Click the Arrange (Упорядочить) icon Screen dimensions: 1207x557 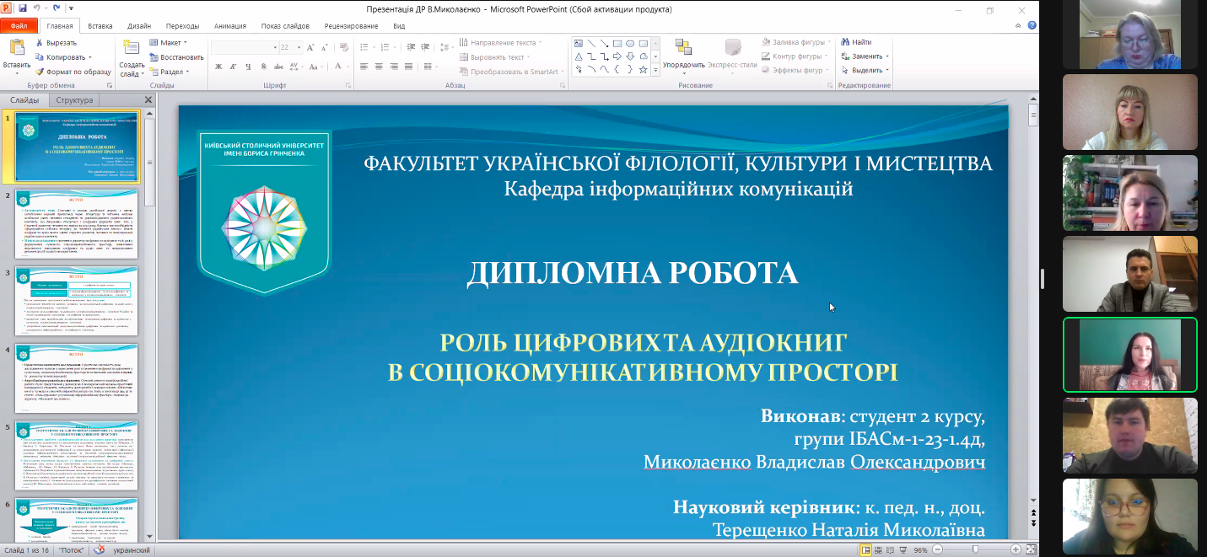tap(682, 49)
